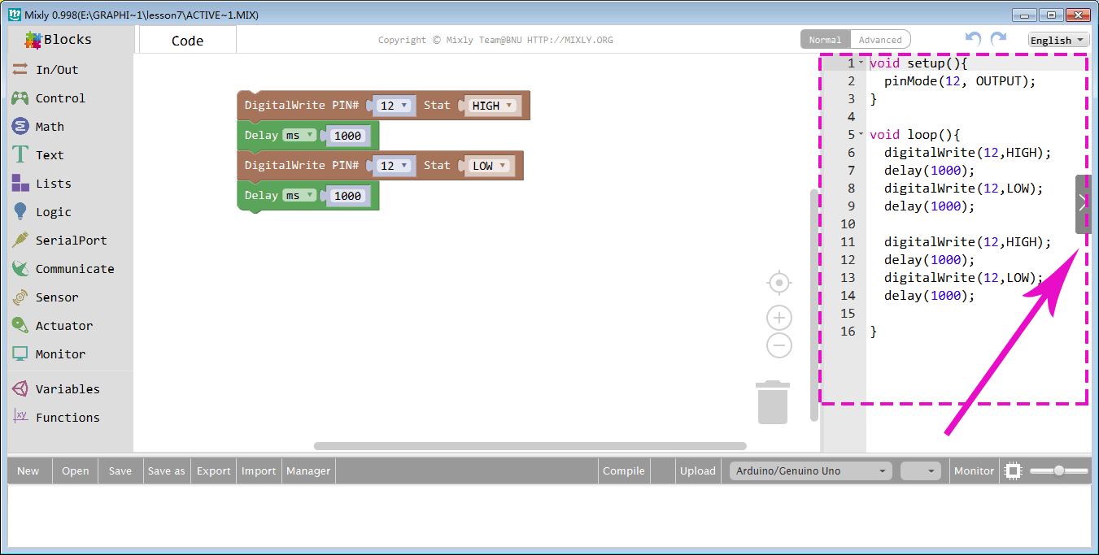Click the HTTP://MIXLY.ORG copyright text
The image size is (1099, 555).
[570, 40]
